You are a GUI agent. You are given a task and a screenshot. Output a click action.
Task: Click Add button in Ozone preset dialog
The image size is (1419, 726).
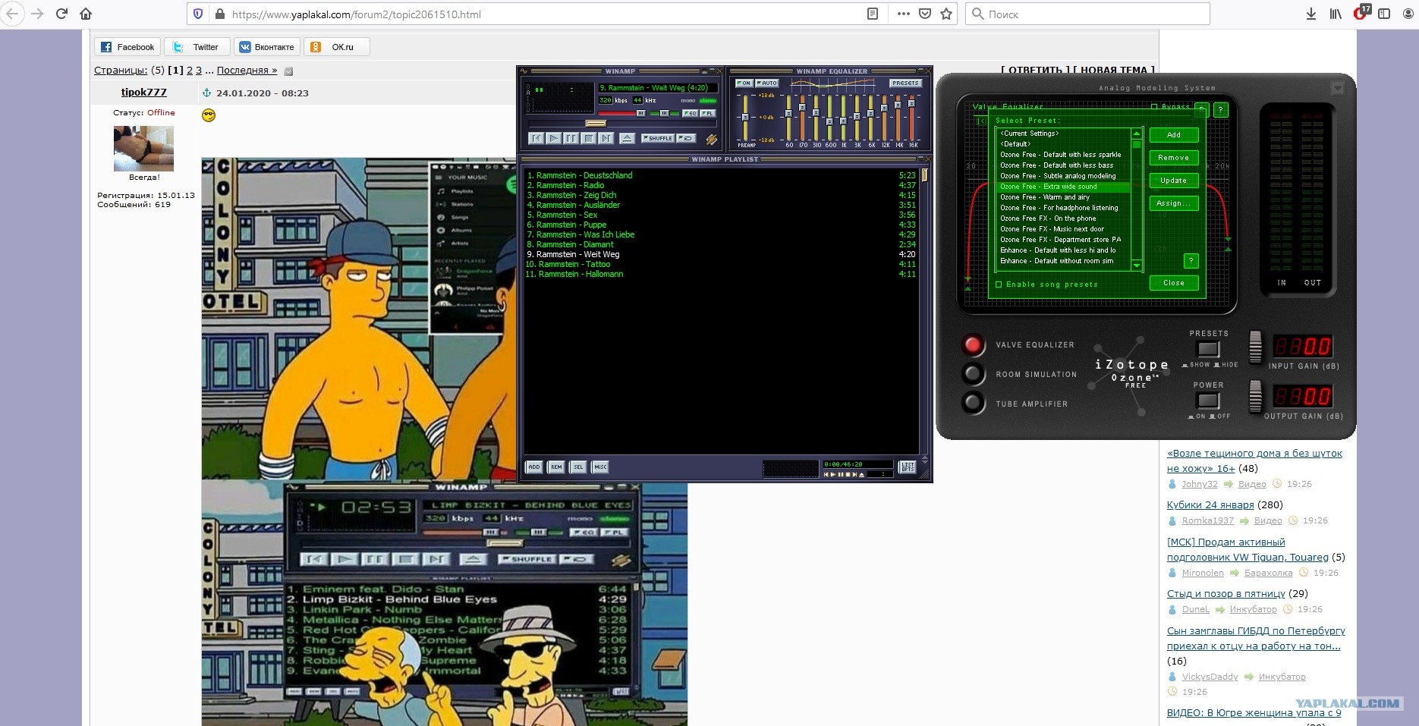1173,135
